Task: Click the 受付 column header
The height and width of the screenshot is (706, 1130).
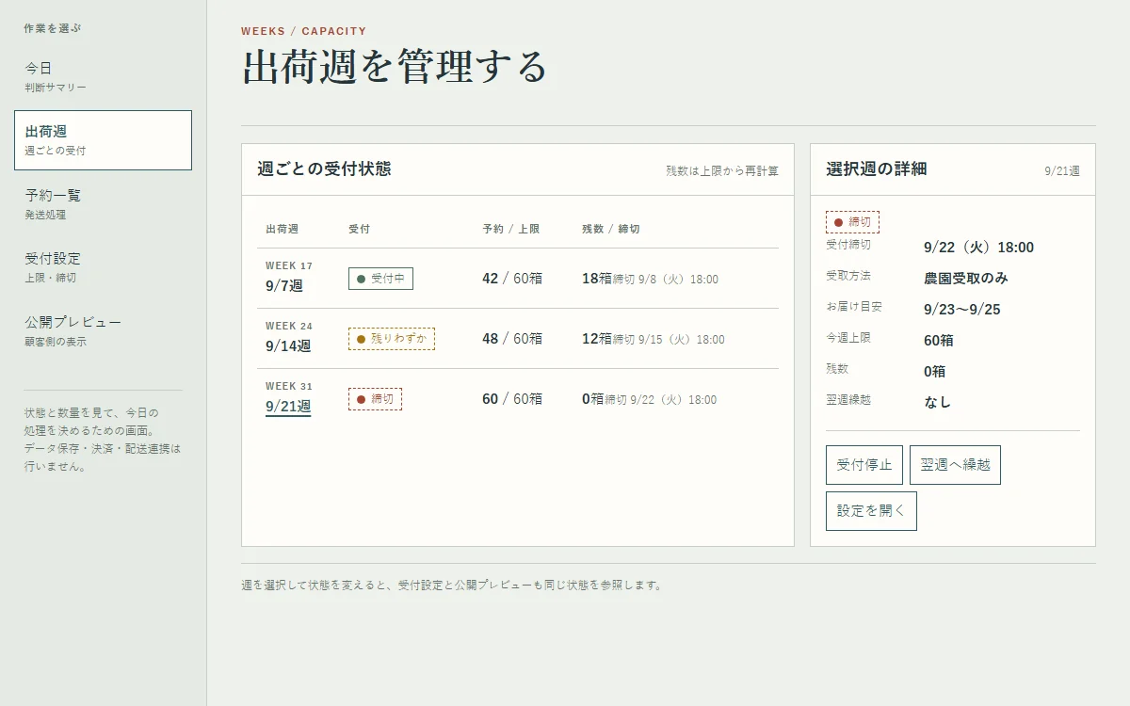Action: (x=360, y=229)
